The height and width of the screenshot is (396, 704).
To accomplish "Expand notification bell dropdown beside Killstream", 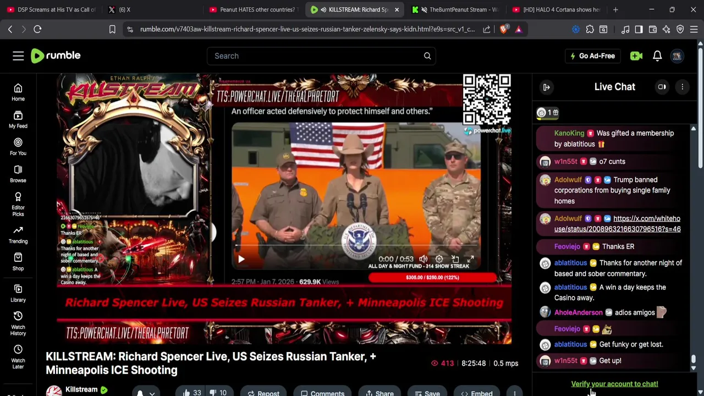I will 152,393.
